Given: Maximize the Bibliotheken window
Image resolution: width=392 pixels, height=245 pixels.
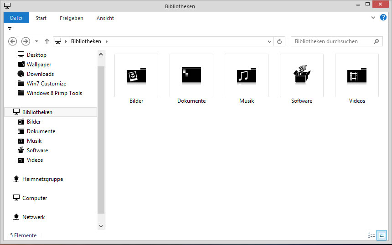Looking at the screenshot, I should (367, 4).
